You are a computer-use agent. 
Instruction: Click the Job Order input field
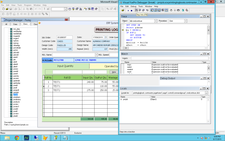[64, 38]
